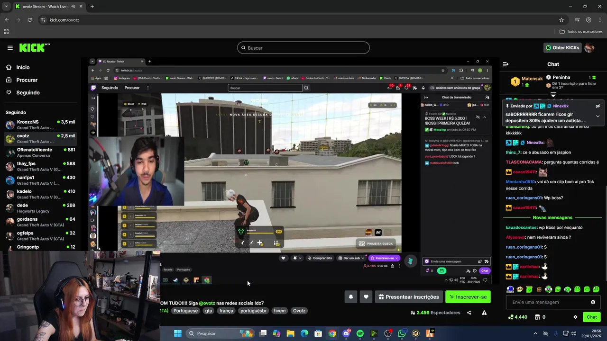The height and width of the screenshot is (341, 607).
Task: Click the Novas mensagens divider to jump
Action: point(552,217)
